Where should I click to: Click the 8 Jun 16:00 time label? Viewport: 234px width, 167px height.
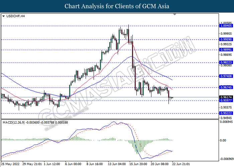tap(95, 164)
